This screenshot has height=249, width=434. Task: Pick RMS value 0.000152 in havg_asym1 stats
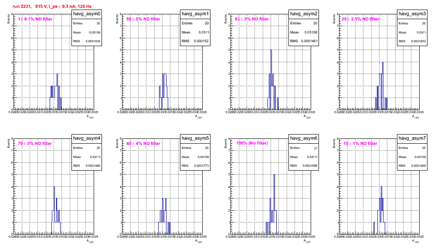(x=201, y=41)
